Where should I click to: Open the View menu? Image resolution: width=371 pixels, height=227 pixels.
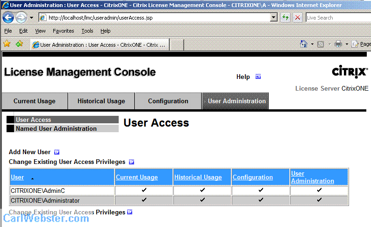coord(40,31)
